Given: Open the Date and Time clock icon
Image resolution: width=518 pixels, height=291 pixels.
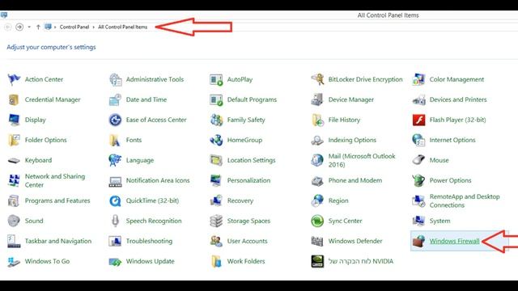Looking at the screenshot, I should pyautogui.click(x=115, y=99).
